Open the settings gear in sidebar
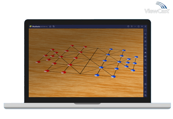The width and height of the screenshot is (173, 119). (145, 84)
